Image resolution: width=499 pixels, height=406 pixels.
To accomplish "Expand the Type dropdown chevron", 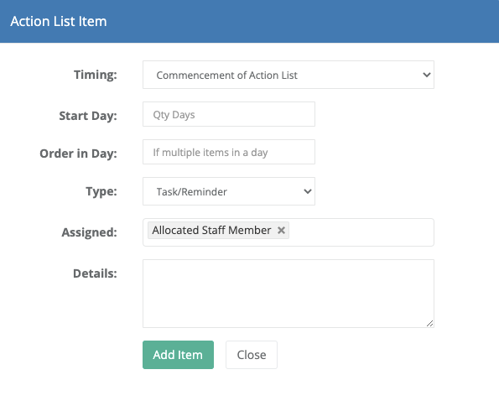I will pyautogui.click(x=308, y=191).
